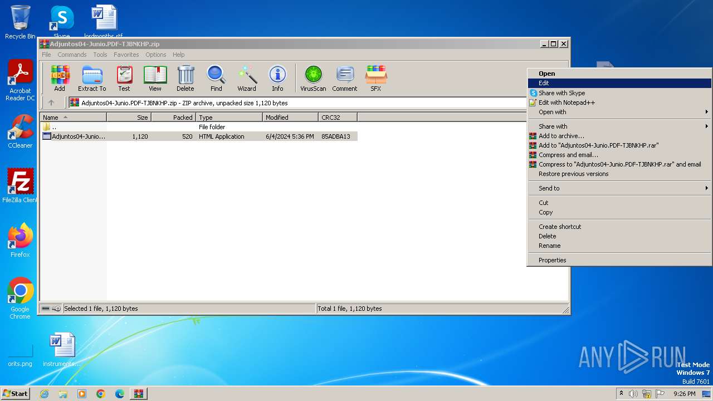Select Create shortcut entry

coord(619,227)
